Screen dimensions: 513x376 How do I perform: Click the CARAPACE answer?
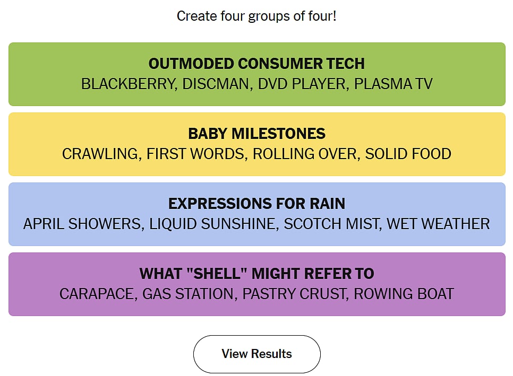coord(97,294)
